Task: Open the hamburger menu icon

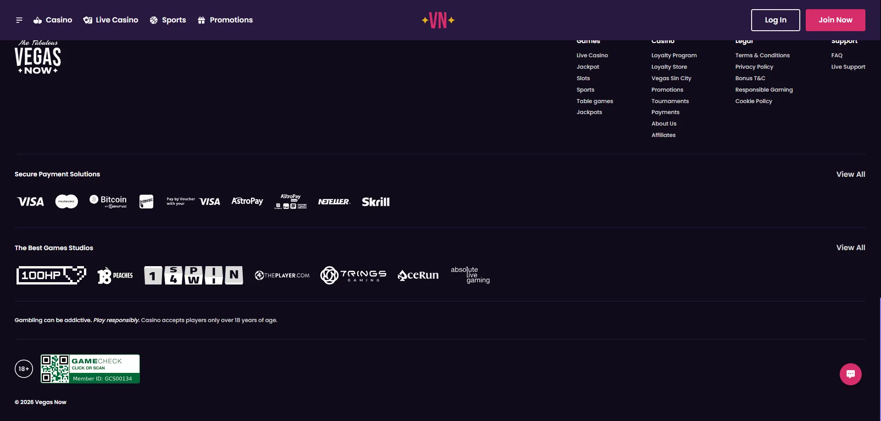Action: (19, 20)
